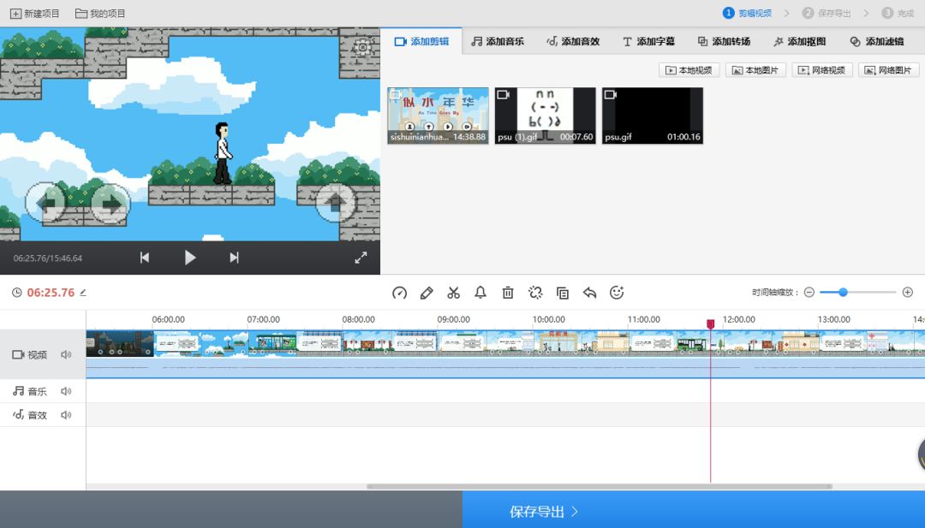
Task: Delete the clip with the trash icon
Action: (508, 293)
